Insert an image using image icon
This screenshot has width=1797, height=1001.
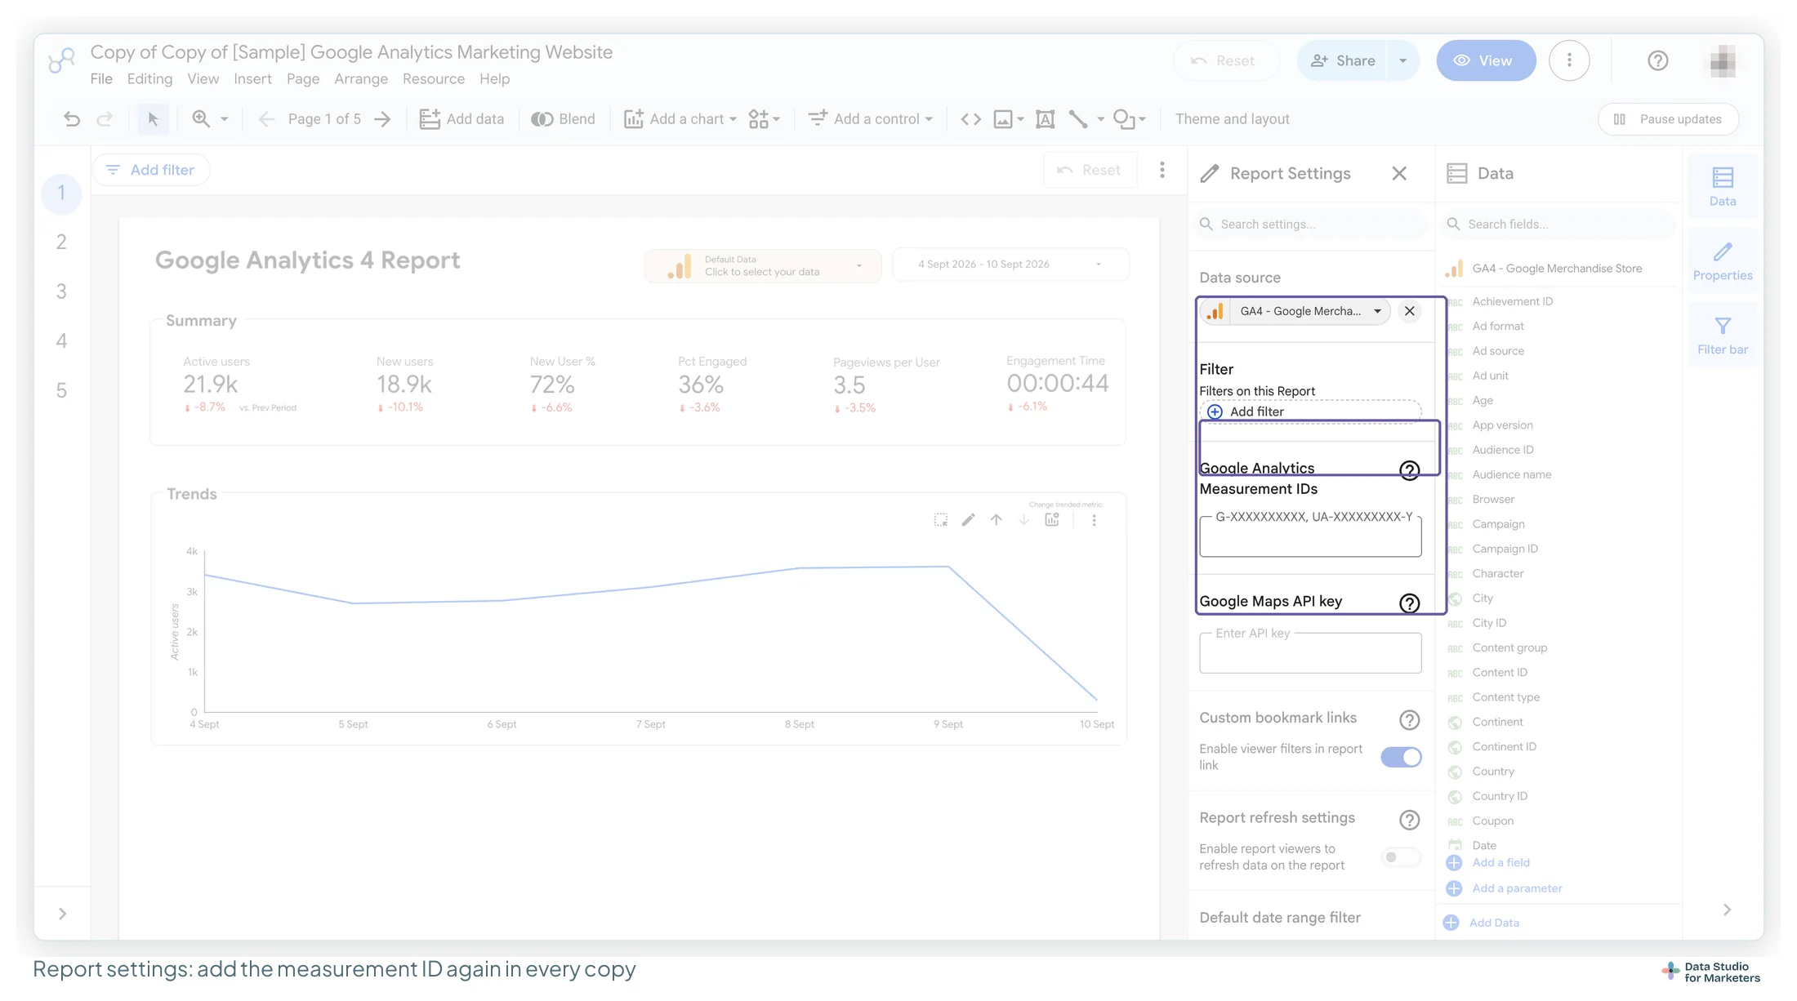1003,119
